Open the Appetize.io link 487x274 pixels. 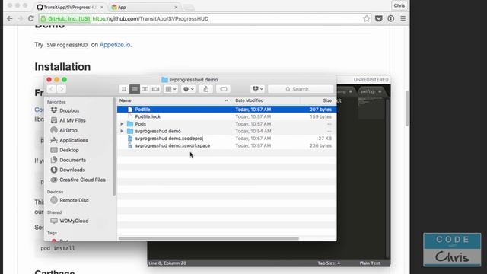tap(115, 45)
